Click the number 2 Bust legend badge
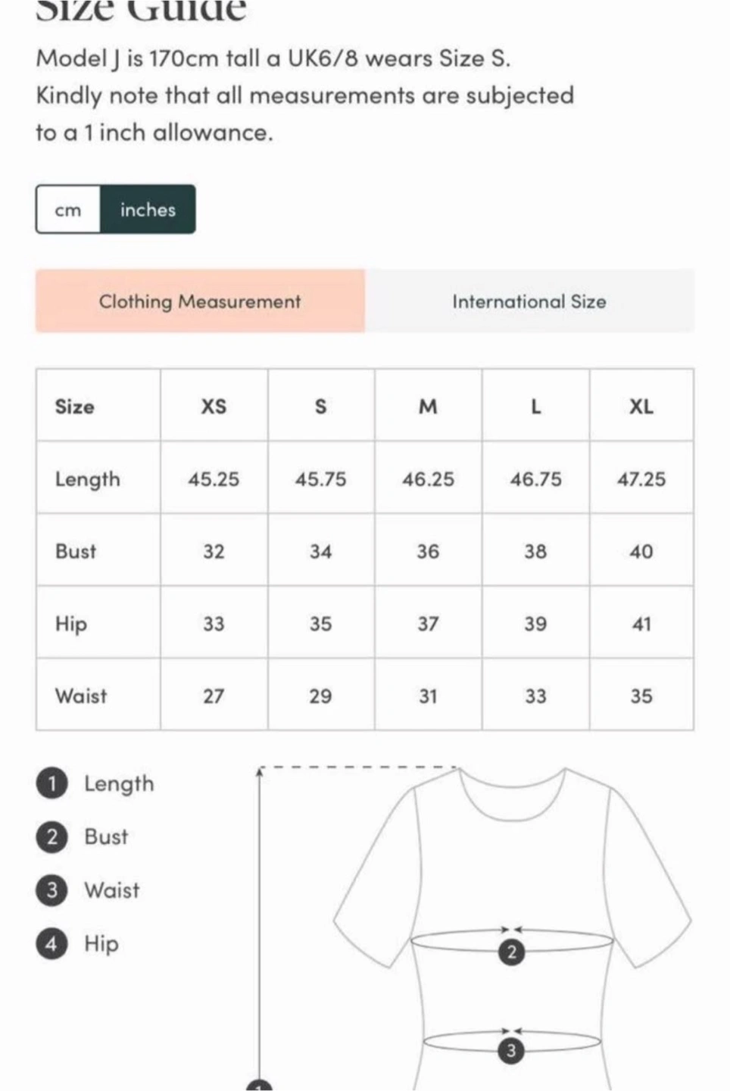This screenshot has width=730, height=1091. pos(51,836)
